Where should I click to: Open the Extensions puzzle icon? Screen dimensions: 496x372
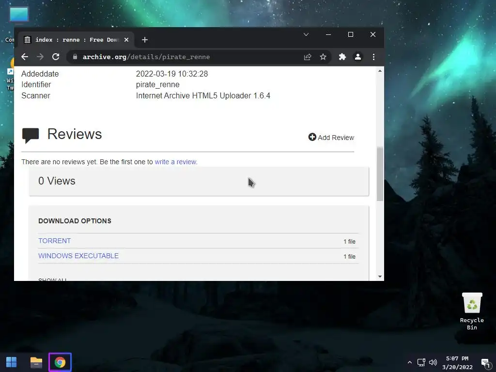click(x=342, y=57)
